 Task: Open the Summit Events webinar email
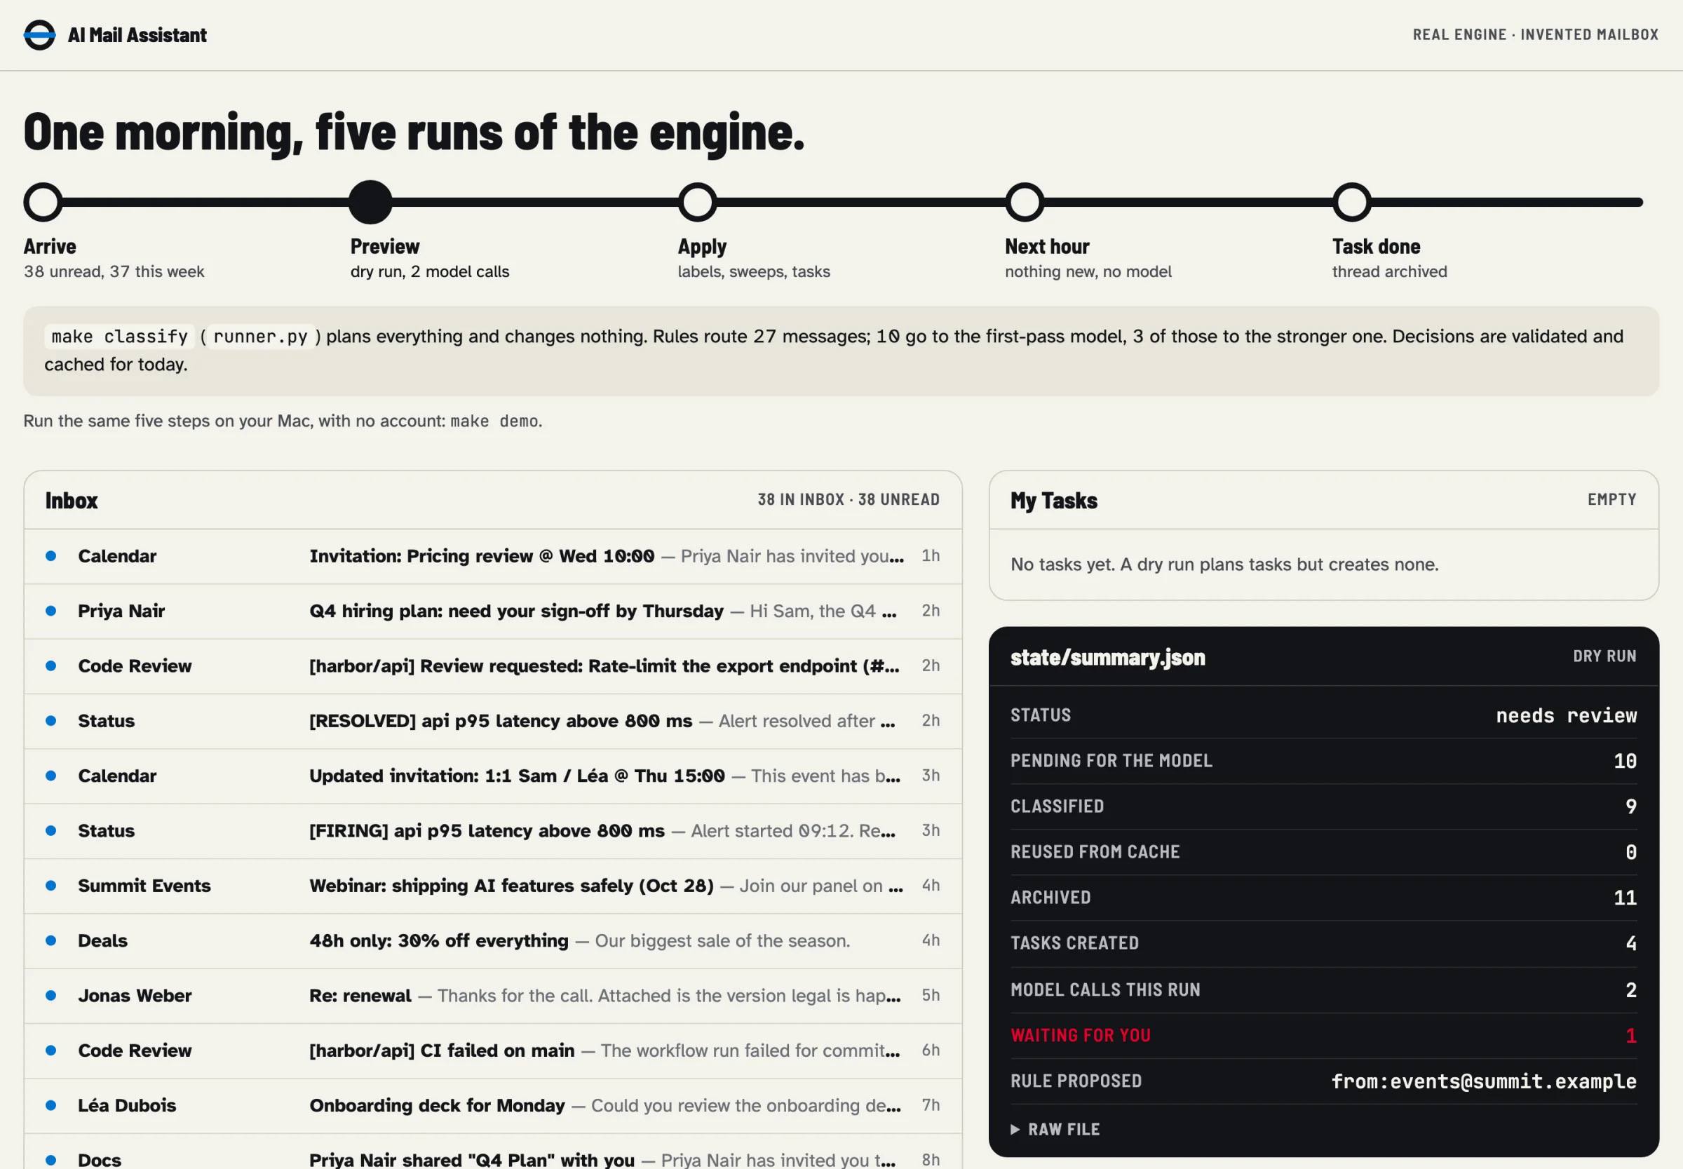(x=493, y=886)
